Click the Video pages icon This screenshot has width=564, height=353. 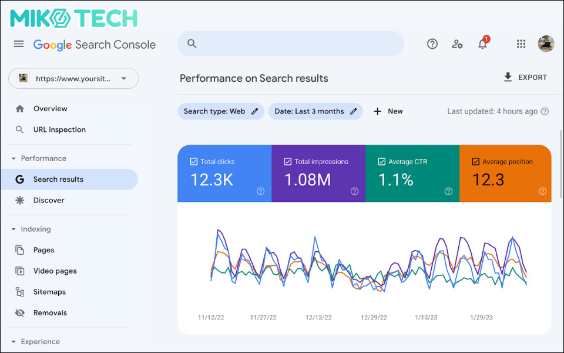(x=20, y=271)
